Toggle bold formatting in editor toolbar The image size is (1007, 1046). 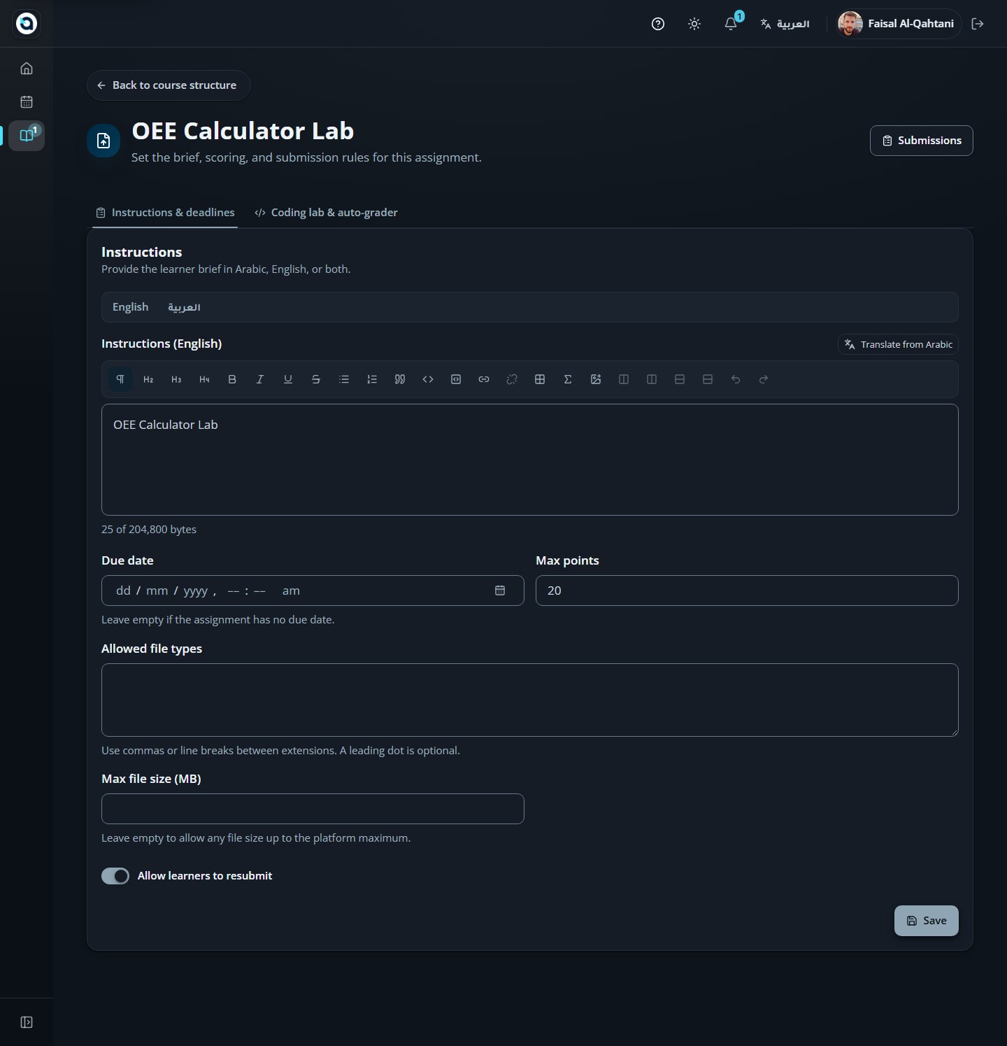pos(232,379)
